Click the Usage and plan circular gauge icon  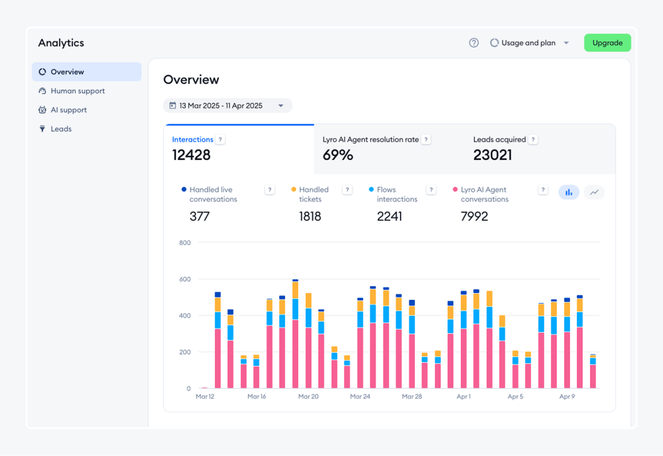[494, 43]
